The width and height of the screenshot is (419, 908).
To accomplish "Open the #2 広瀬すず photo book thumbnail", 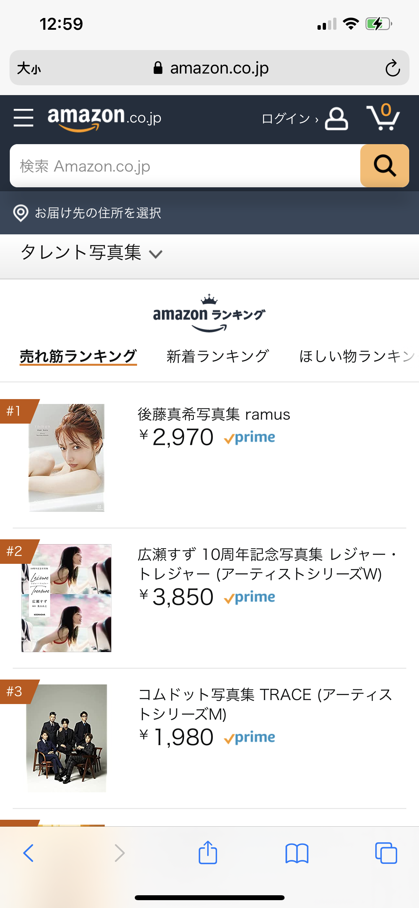I will 66,598.
